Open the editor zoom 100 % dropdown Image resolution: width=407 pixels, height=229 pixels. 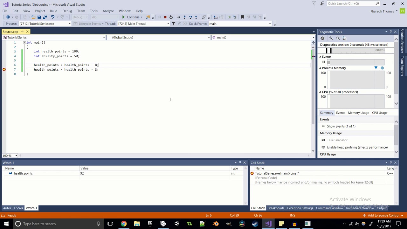coord(10,156)
